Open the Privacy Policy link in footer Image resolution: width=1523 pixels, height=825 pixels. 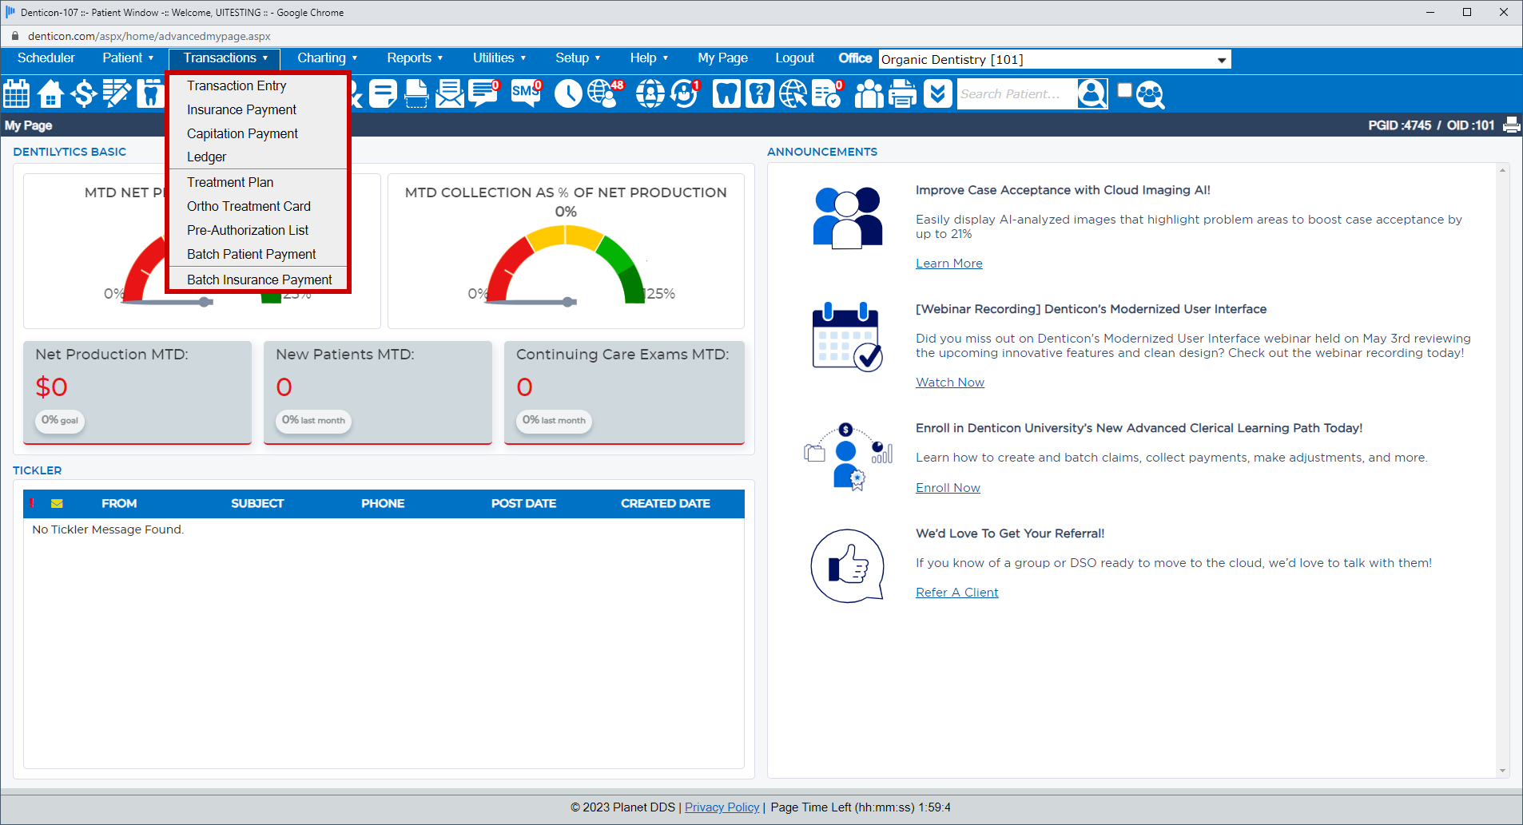click(722, 807)
